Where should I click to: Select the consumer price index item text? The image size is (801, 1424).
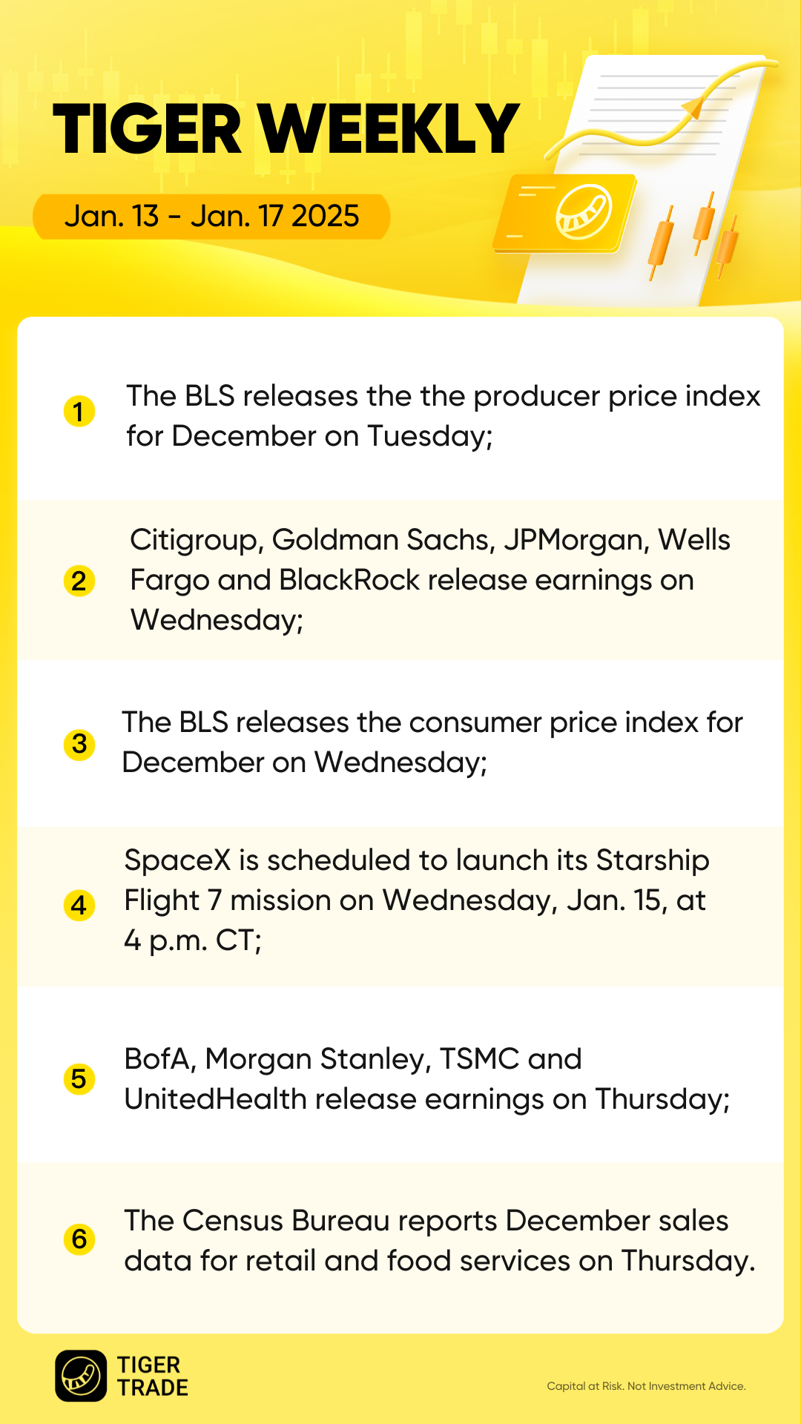(x=432, y=742)
